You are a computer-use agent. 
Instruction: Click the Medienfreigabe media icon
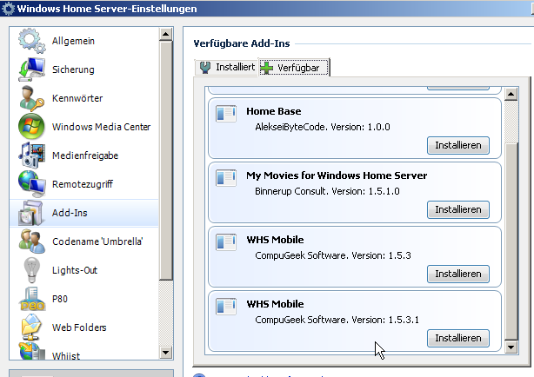tap(31, 155)
